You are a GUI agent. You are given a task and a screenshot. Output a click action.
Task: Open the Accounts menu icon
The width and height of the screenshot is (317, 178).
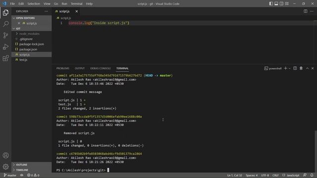pyautogui.click(x=5, y=155)
